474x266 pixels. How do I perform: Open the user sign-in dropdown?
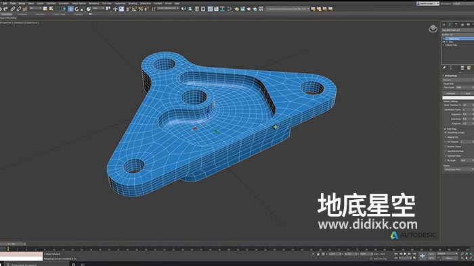pos(428,3)
